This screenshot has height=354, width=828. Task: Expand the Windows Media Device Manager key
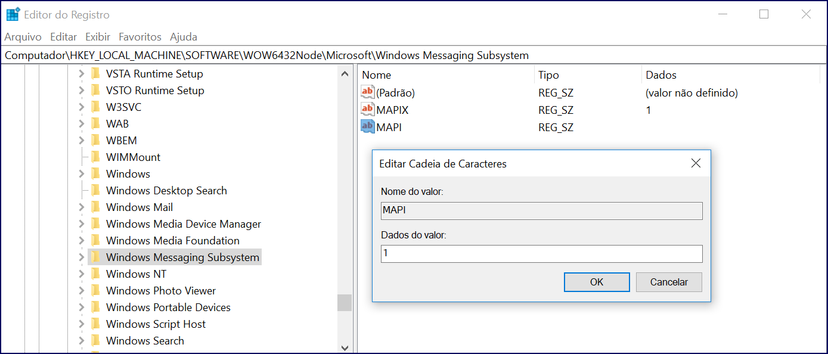coord(82,224)
